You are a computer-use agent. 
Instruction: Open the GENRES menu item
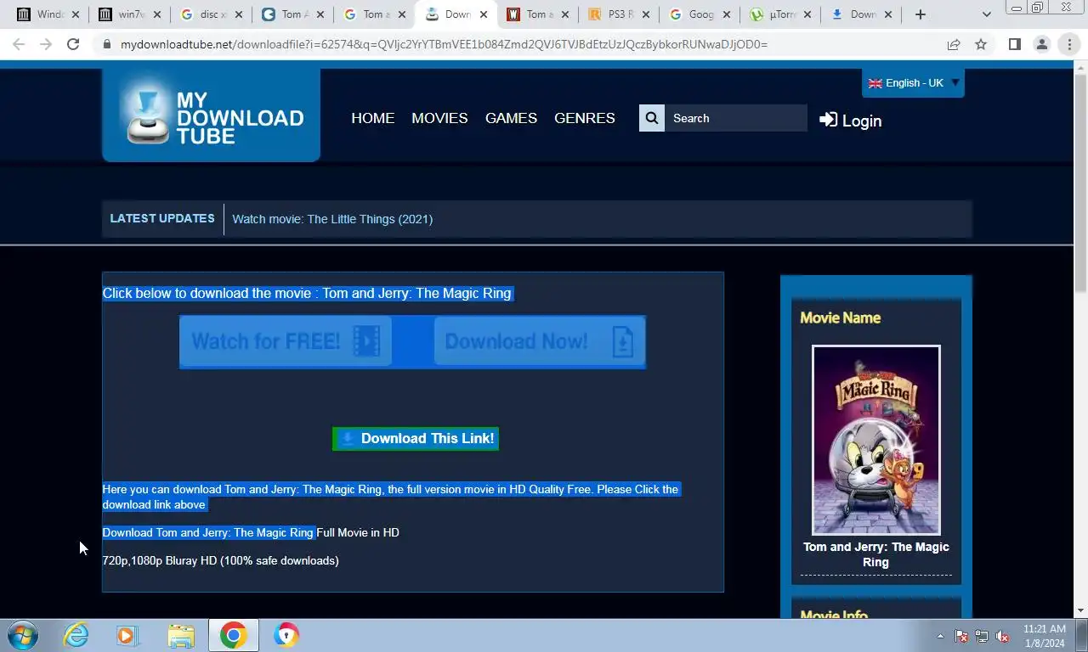coord(585,118)
